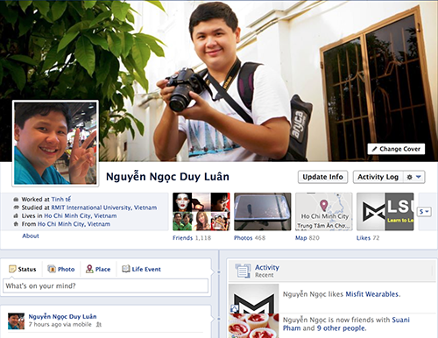Open post author Nguyễn Ngọc Duy Luân link
Screen dimensions: 438x338
[62, 316]
